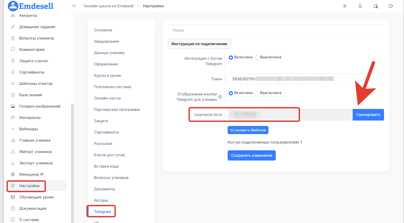The image size is (404, 223).
Task: Select Включена for Telegram button display
Action: [231, 93]
